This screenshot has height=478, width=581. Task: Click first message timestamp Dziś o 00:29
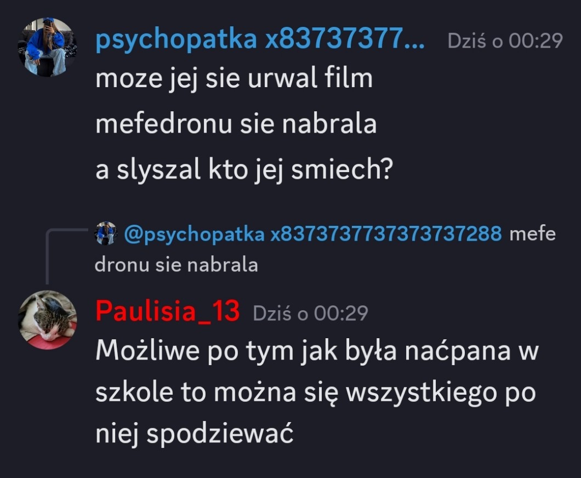pyautogui.click(x=505, y=41)
